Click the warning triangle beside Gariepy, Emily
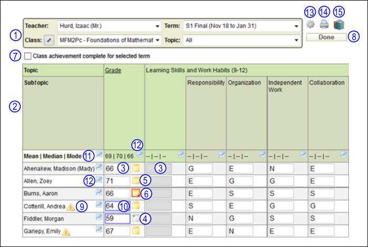This screenshot has height=247, width=368. (66, 231)
